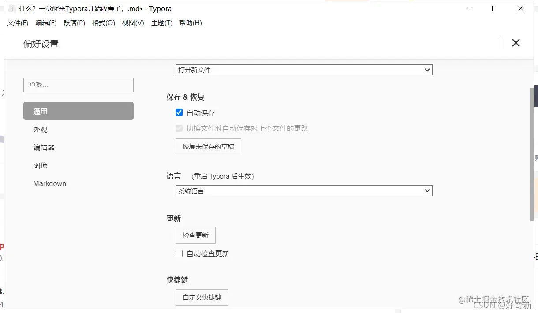
Task: Select the 图像 settings section
Action: (41, 165)
